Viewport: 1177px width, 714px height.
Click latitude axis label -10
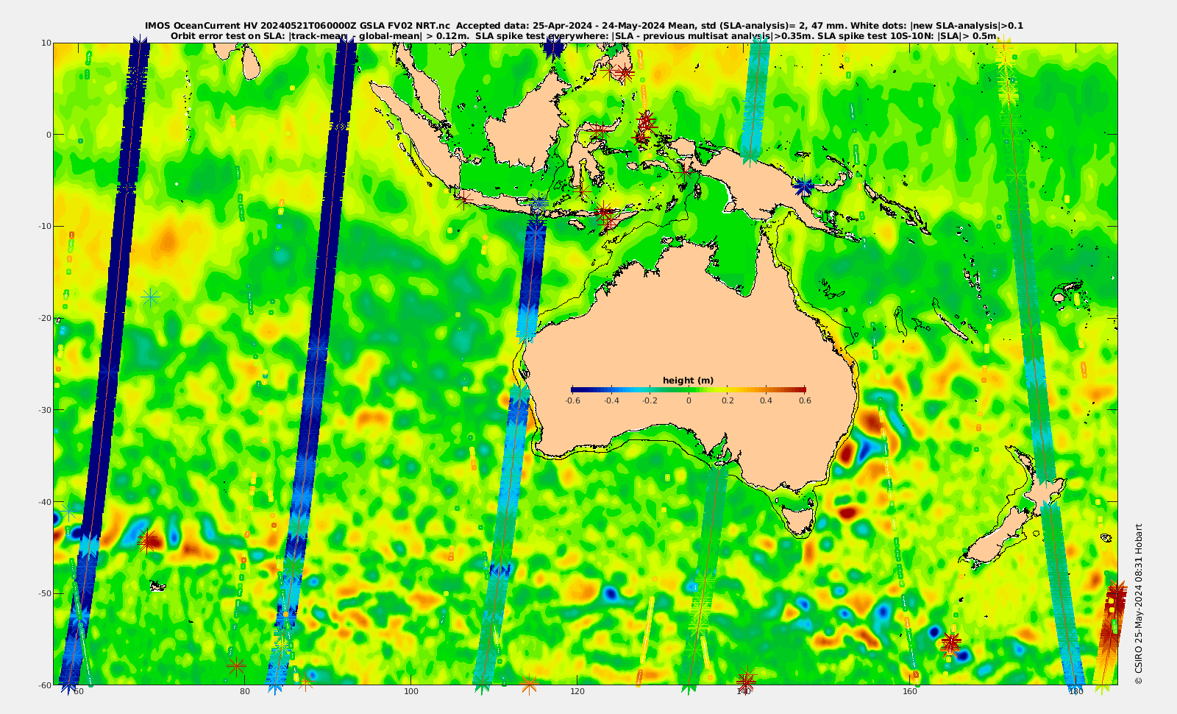[x=45, y=226]
